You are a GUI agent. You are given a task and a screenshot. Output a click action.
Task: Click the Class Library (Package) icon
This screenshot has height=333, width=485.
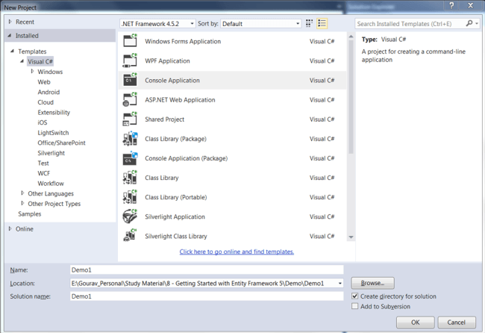pyautogui.click(x=130, y=139)
